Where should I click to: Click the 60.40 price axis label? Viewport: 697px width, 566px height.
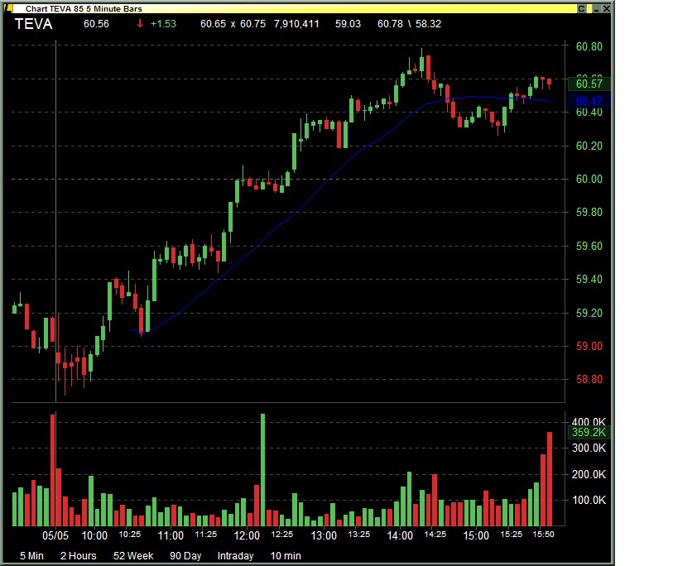[589, 113]
